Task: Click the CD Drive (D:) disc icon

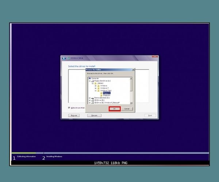Action: [x=93, y=100]
